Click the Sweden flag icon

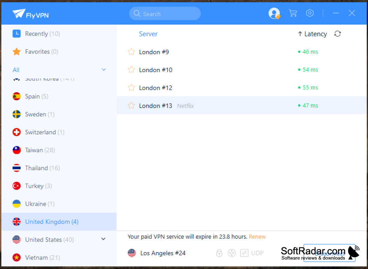point(16,114)
